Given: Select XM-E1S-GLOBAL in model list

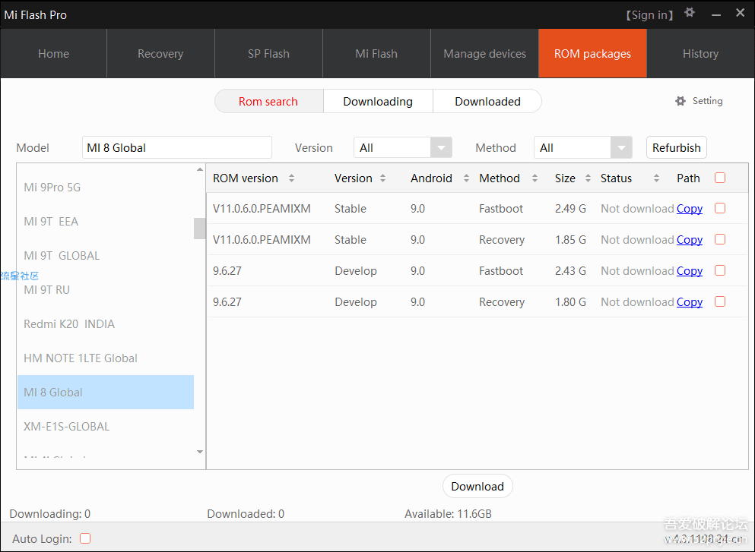Looking at the screenshot, I should tap(106, 426).
